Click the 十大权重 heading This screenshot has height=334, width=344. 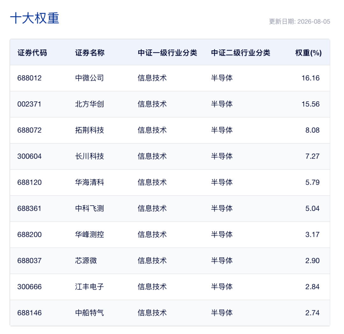[x=35, y=18]
